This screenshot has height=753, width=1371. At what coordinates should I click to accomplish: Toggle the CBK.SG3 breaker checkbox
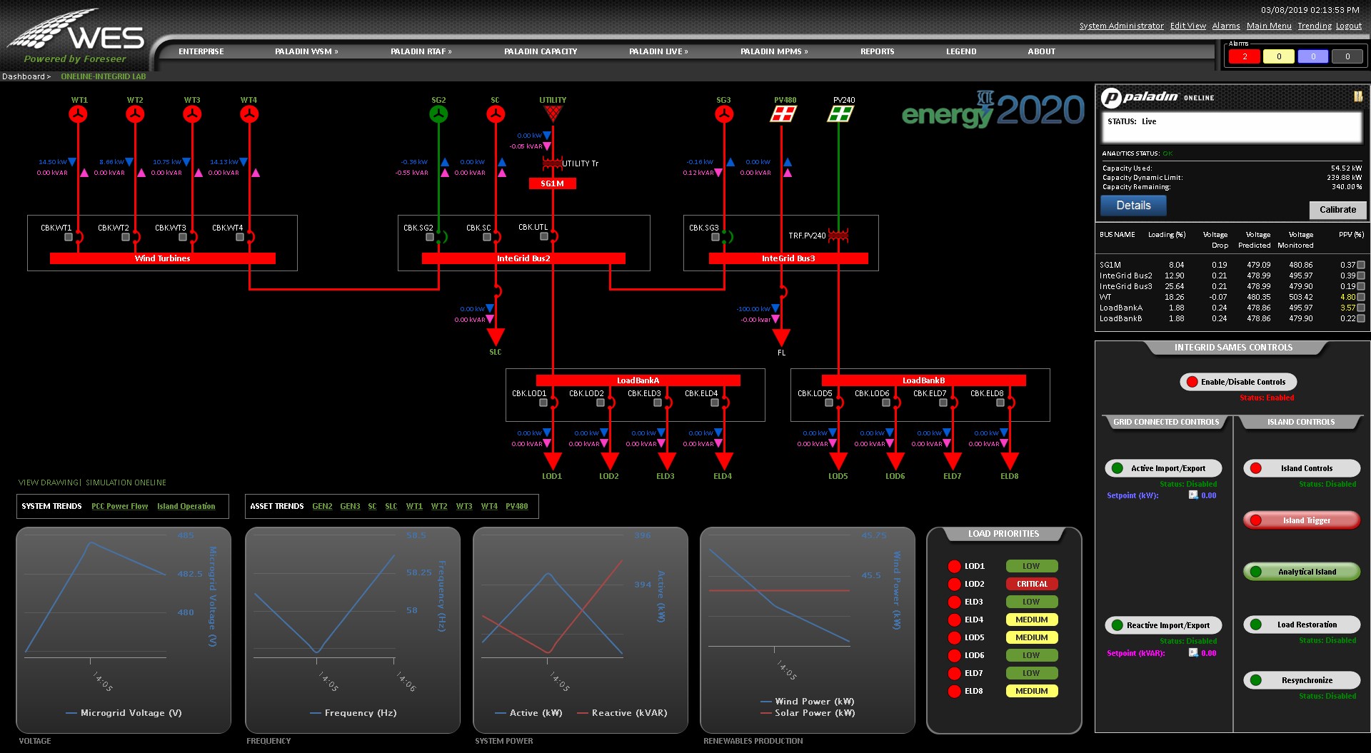coord(715,237)
